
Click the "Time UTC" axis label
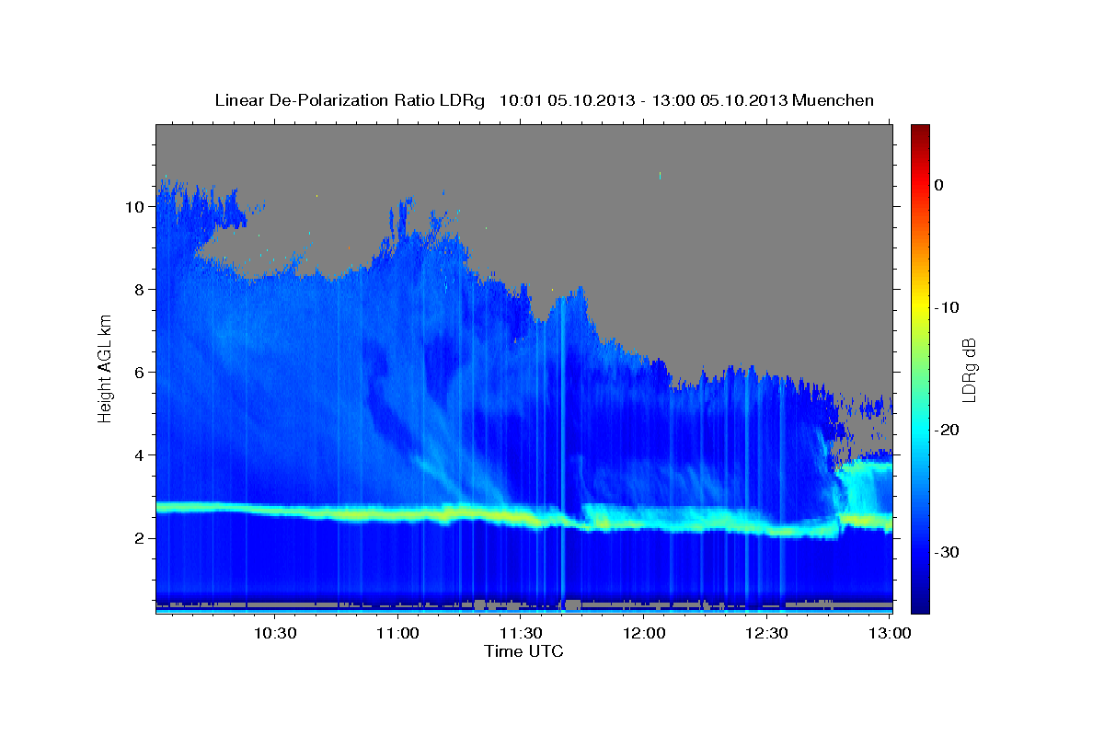523,651
